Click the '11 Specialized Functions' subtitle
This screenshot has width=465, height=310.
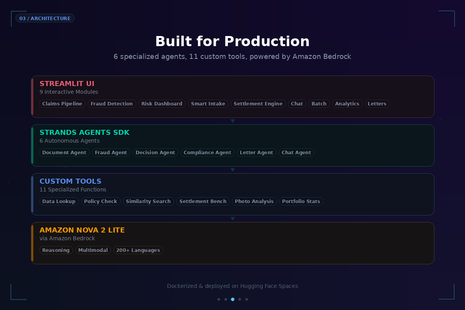coord(73,189)
